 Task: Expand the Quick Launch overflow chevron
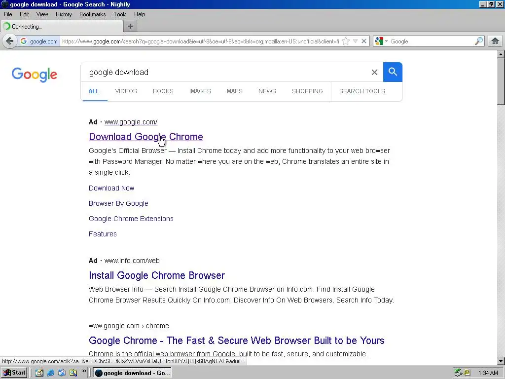click(x=84, y=371)
